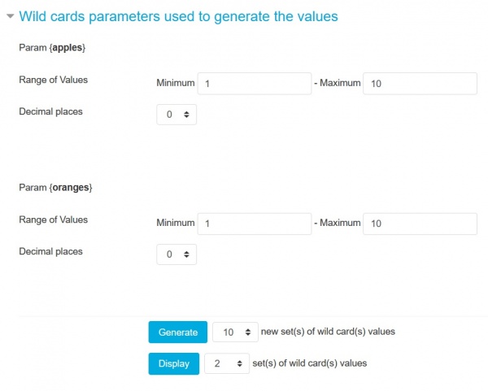The width and height of the screenshot is (488, 391).
Task: Open the Display sets count dropdown
Action: (x=226, y=363)
